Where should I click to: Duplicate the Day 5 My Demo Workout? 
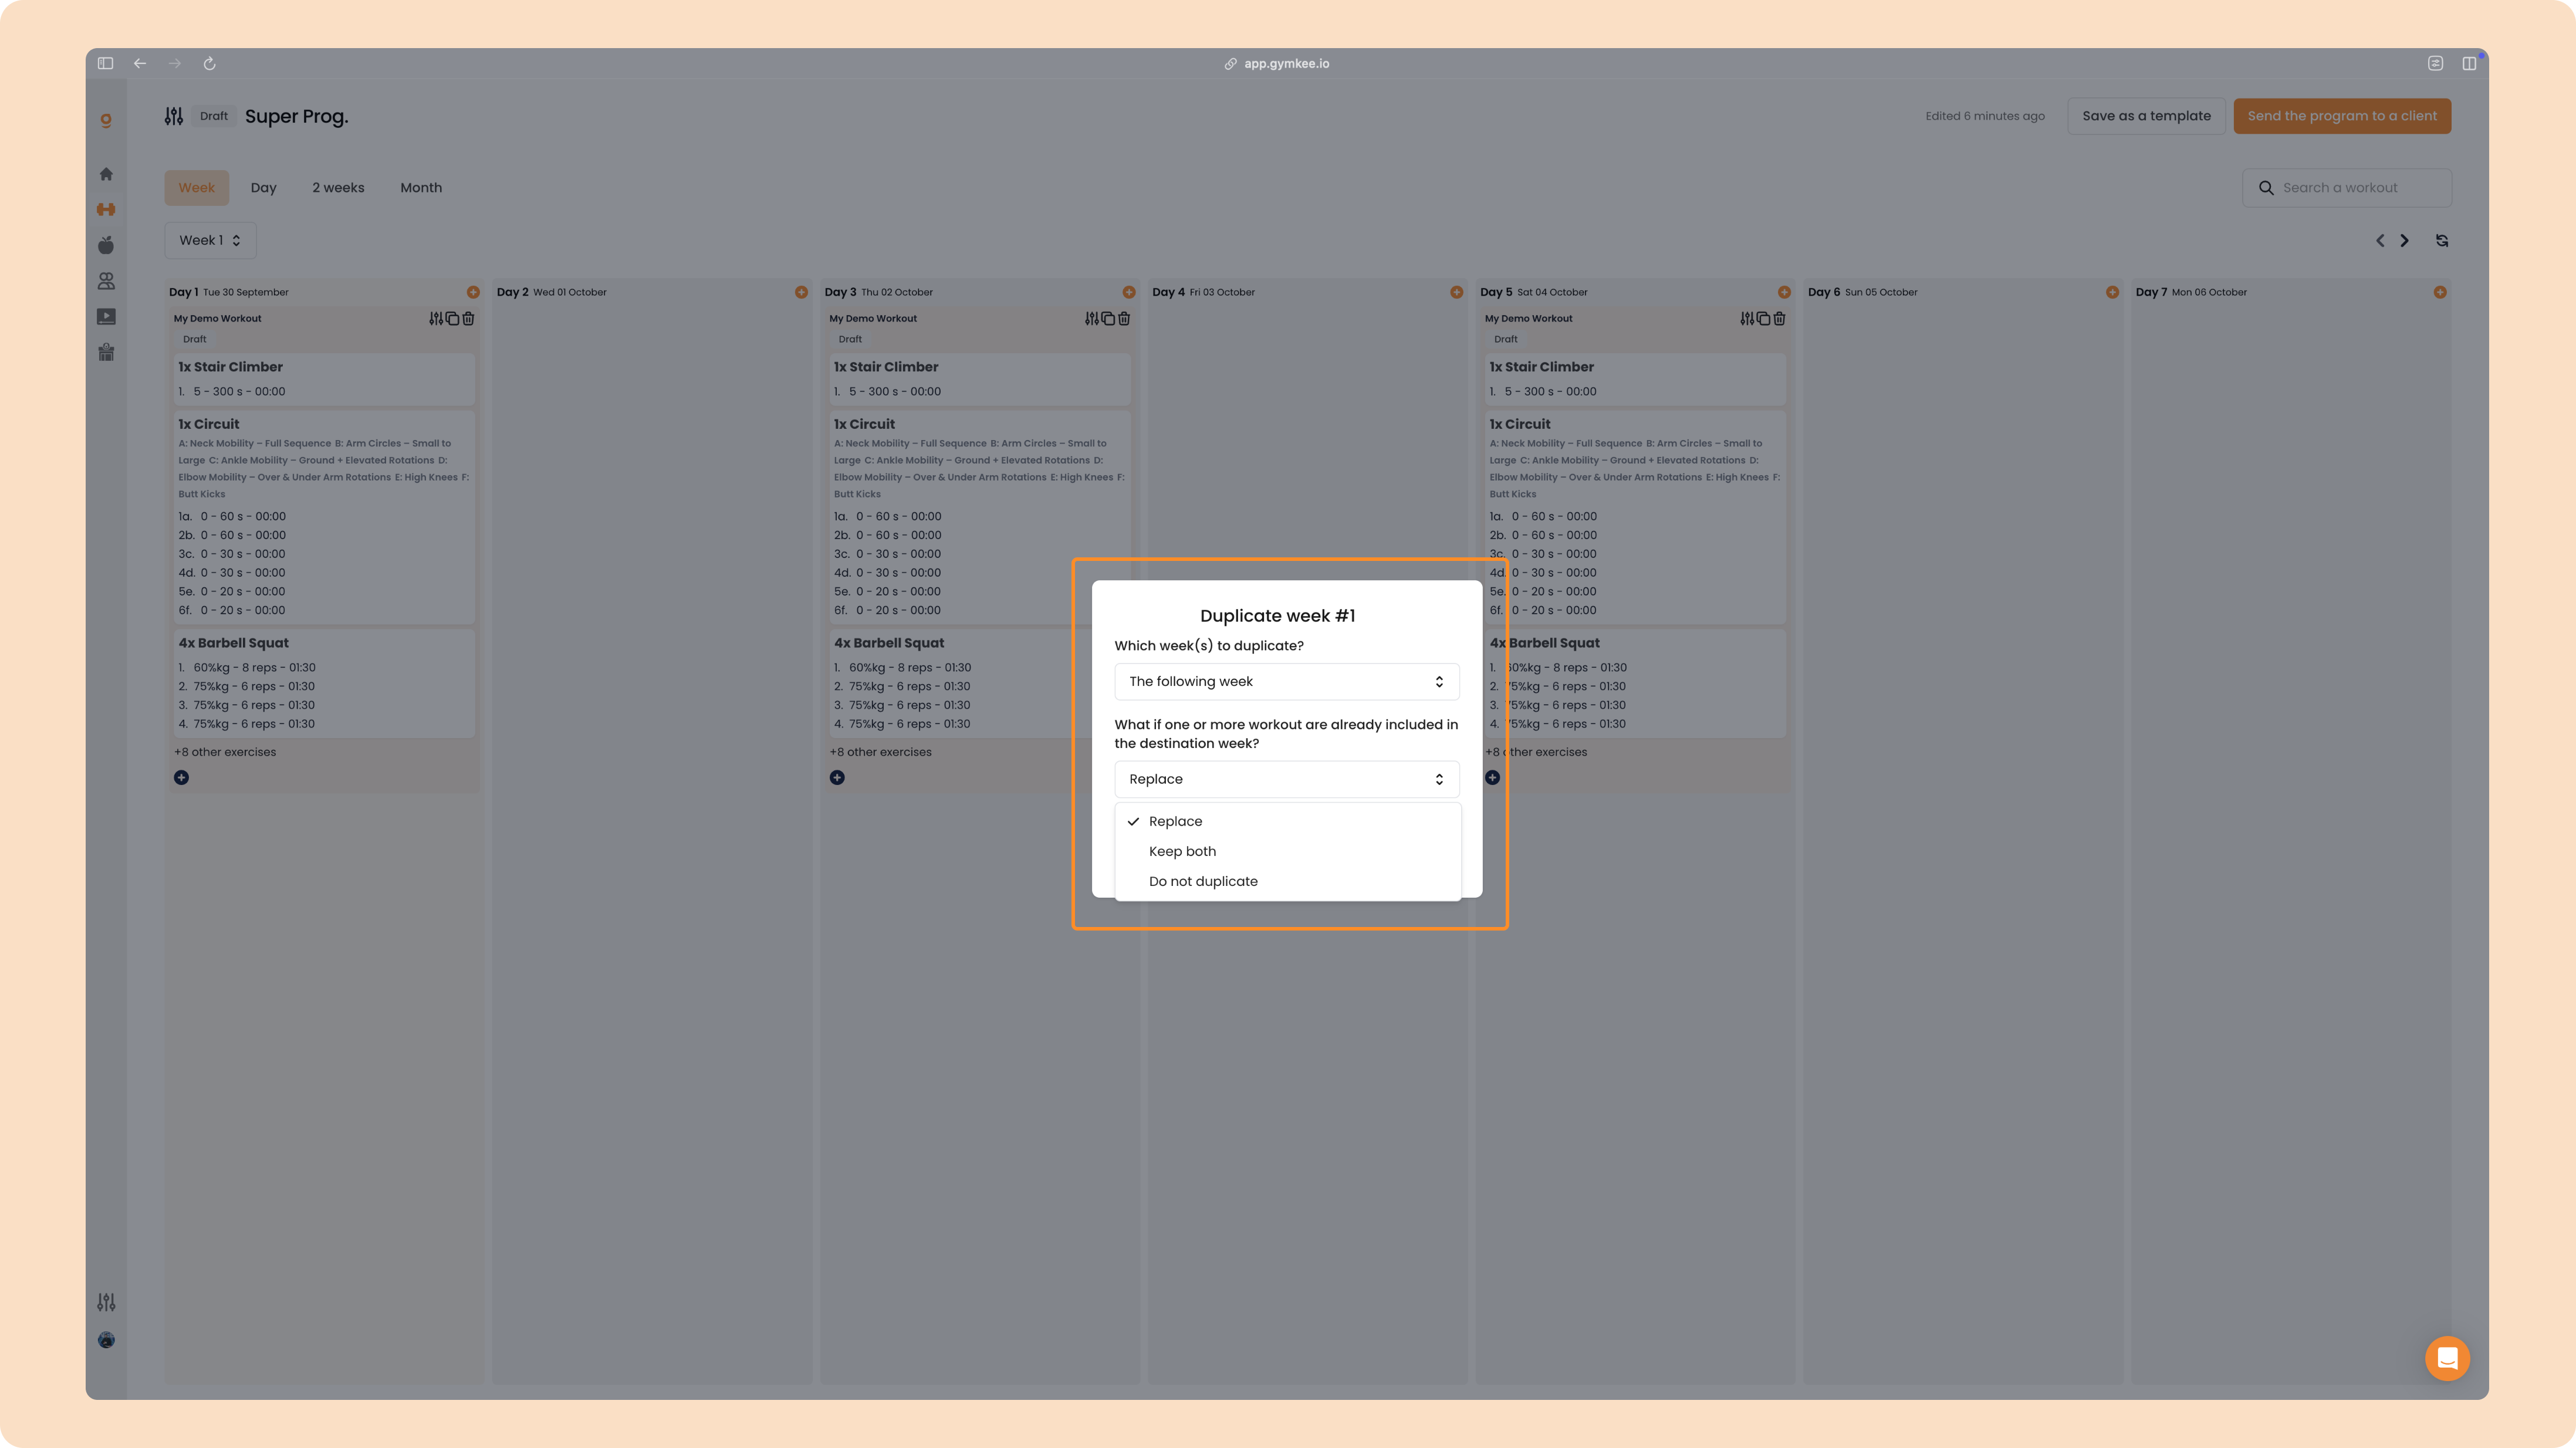click(1763, 318)
